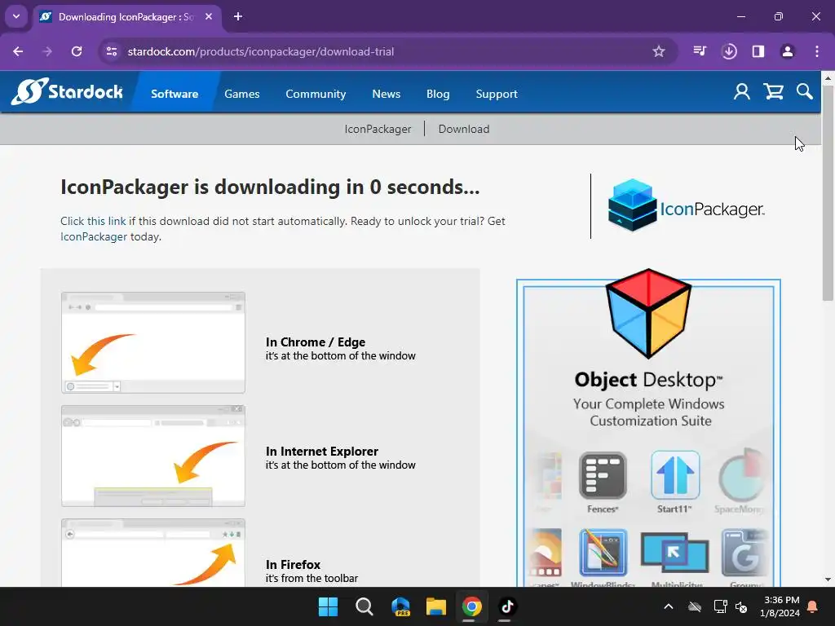Click the Start11 icon in Object Desktop ad
The width and height of the screenshot is (835, 626).
[x=674, y=475]
